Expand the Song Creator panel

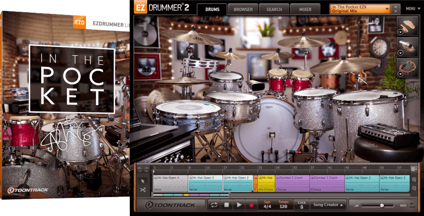pos(328,205)
